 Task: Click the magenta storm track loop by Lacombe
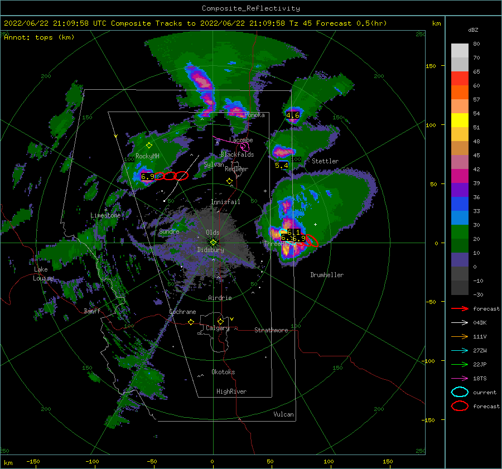pyautogui.click(x=245, y=147)
